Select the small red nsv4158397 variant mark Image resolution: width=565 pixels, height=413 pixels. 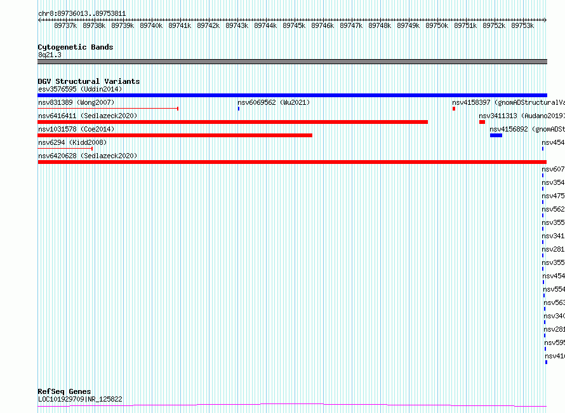pyautogui.click(x=454, y=109)
